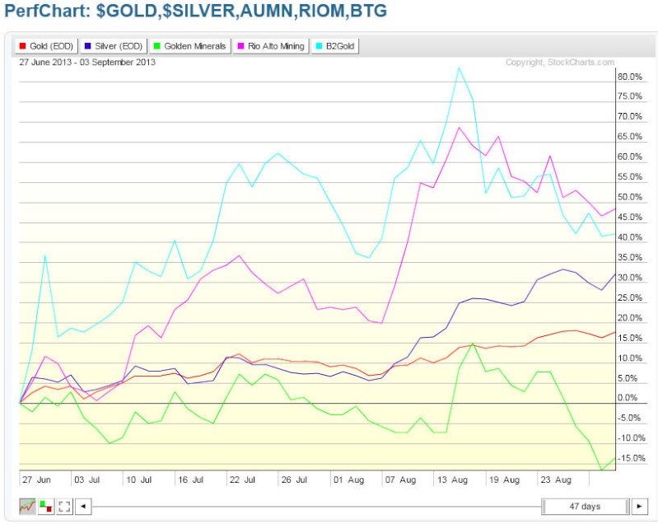The width and height of the screenshot is (658, 524).
Task: Click the 16 Jul axis label
Action: [190, 480]
